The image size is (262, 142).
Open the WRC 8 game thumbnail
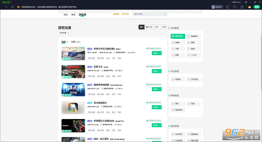73,54
